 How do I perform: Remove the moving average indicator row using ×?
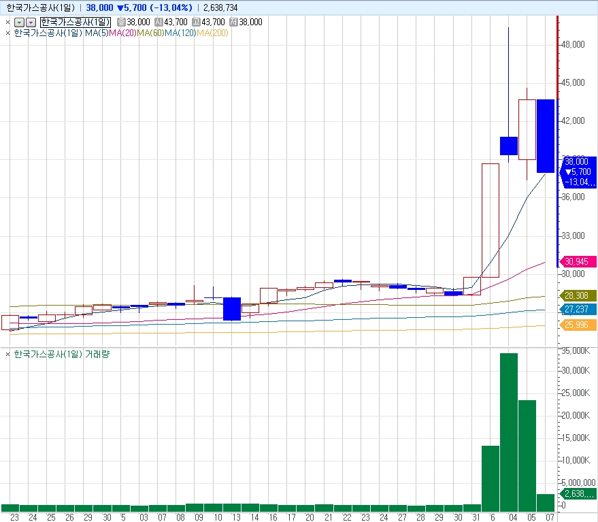pyautogui.click(x=7, y=33)
